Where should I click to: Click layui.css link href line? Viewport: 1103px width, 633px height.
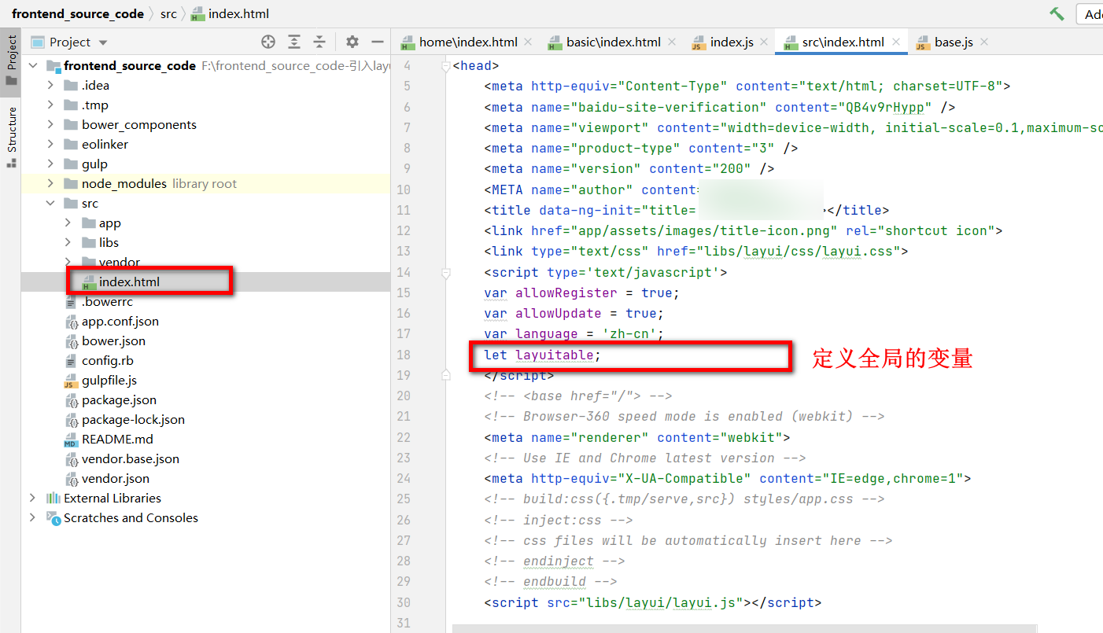point(695,251)
